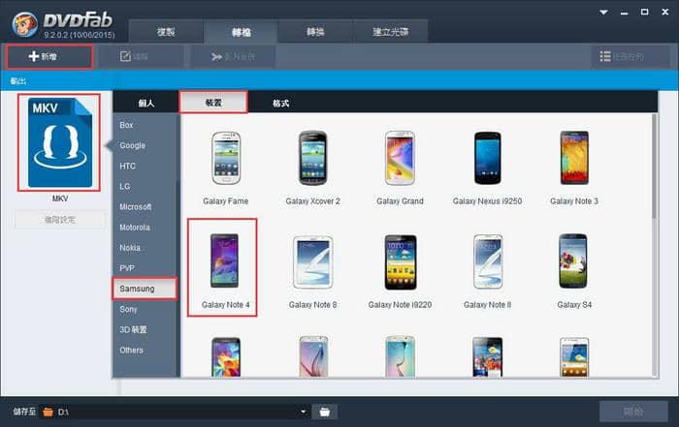This screenshot has width=679, height=427.
Task: Choose the Galaxy S4 device
Action: pos(574,272)
